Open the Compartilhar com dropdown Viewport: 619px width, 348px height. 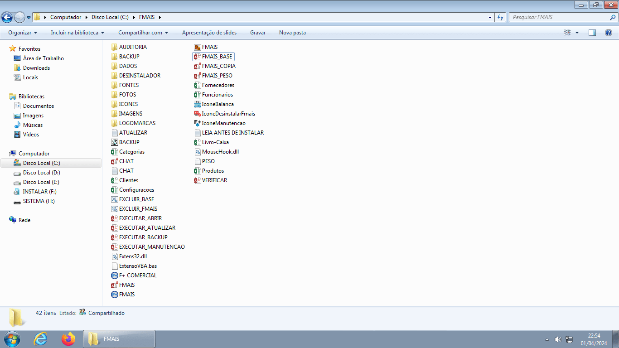point(143,33)
